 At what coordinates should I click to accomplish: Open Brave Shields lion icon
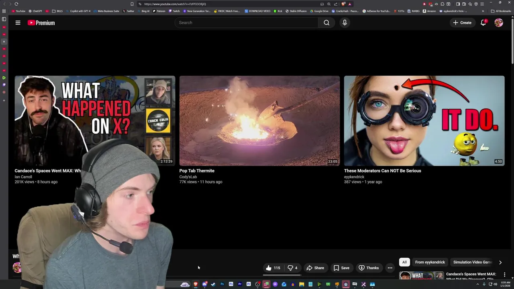(x=344, y=4)
